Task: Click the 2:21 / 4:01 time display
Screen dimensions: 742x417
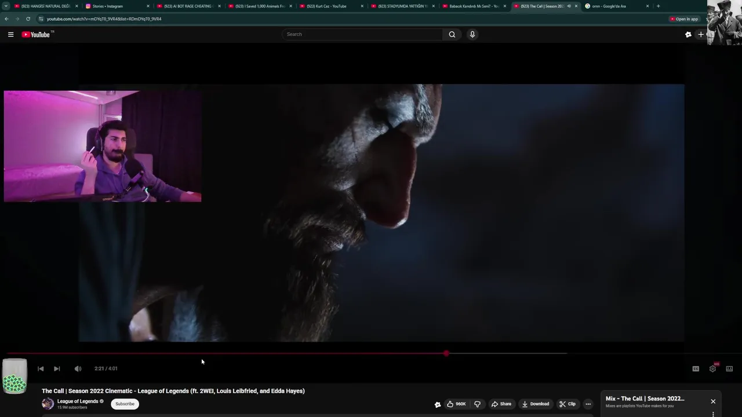Action: tap(106, 368)
